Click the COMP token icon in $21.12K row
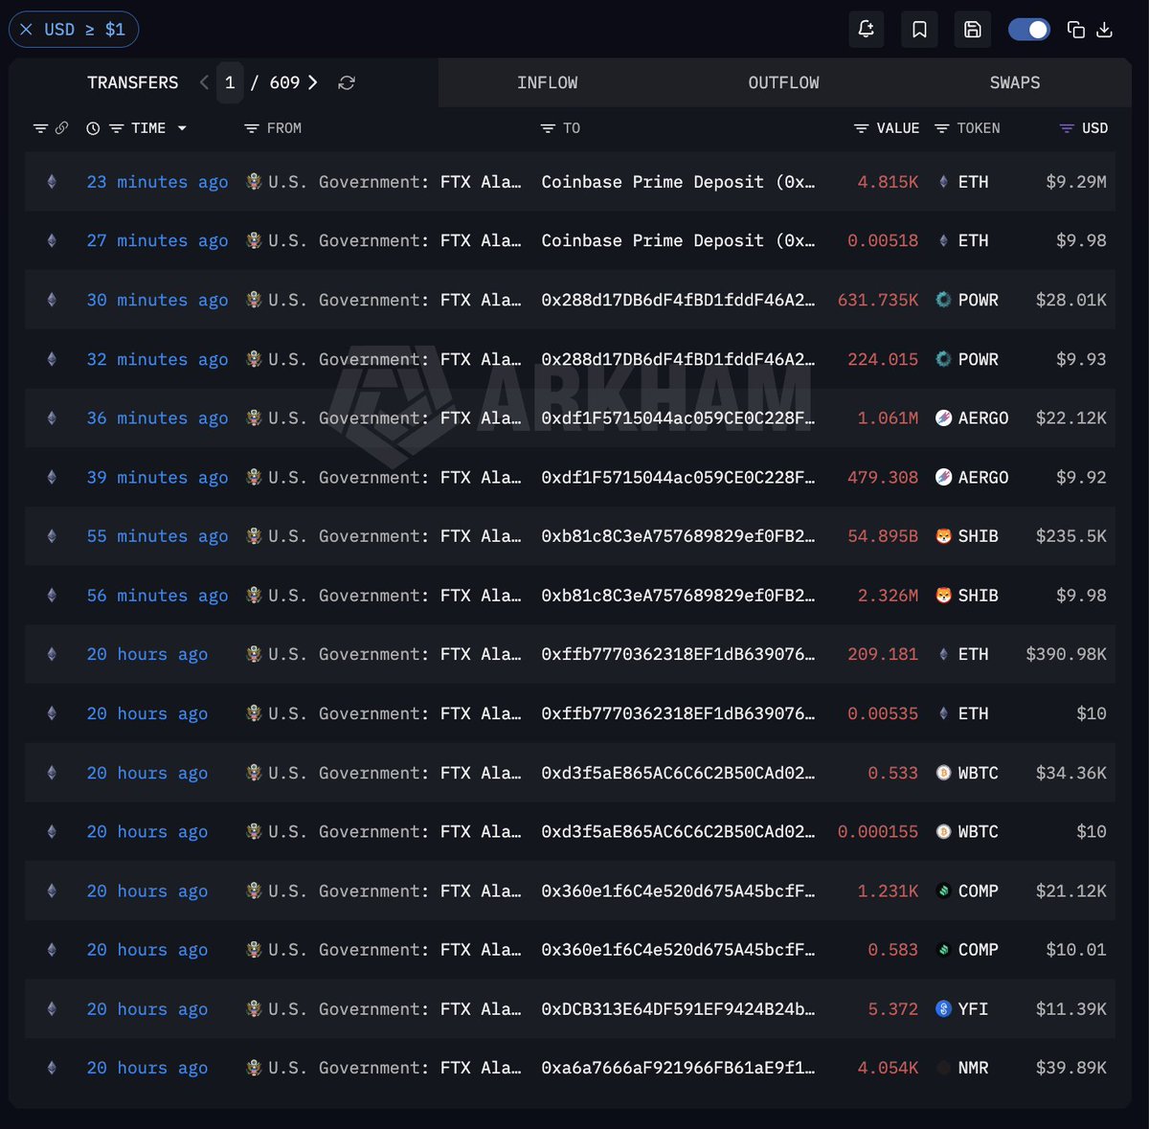The height and width of the screenshot is (1129, 1149). (x=943, y=891)
